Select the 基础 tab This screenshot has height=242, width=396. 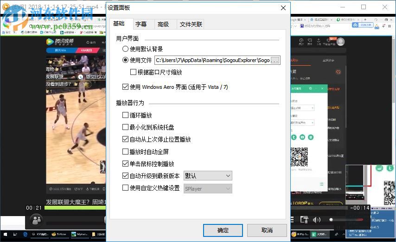coord(119,24)
